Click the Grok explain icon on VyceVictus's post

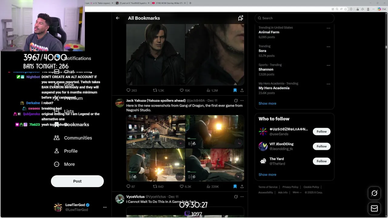236,197
